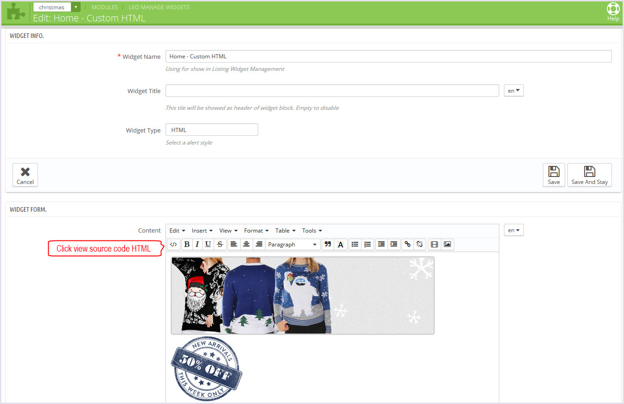Image resolution: width=624 pixels, height=404 pixels.
Task: Insert numbered list
Action: click(368, 244)
